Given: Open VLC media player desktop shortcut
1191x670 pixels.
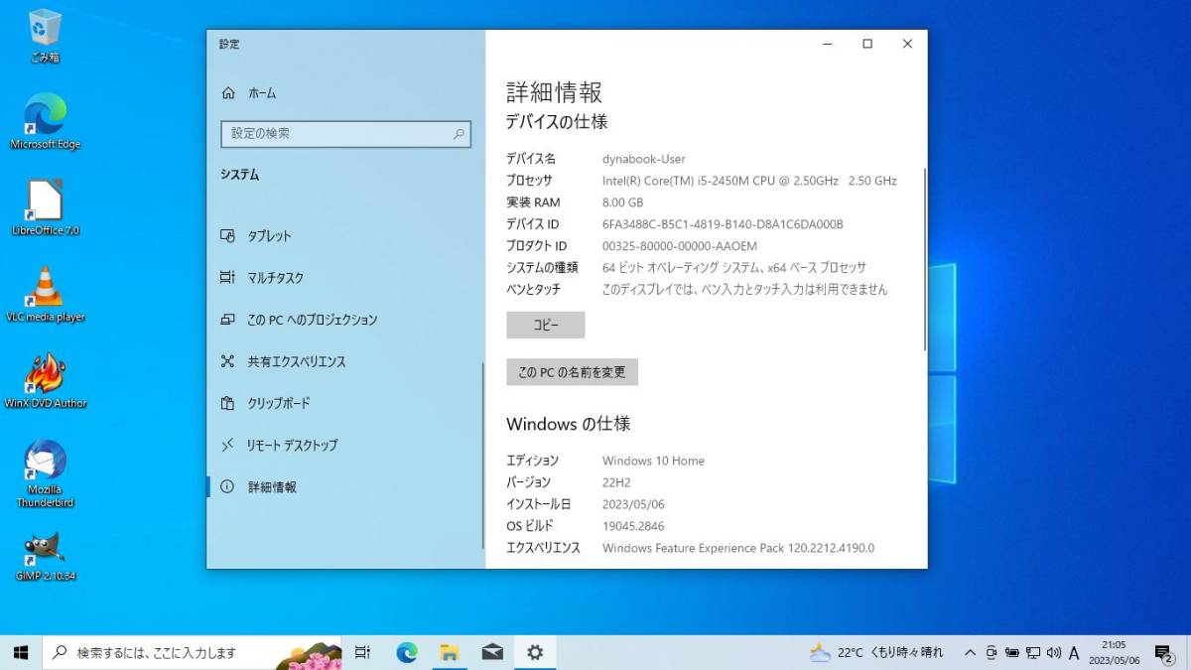Looking at the screenshot, I should click(x=45, y=295).
